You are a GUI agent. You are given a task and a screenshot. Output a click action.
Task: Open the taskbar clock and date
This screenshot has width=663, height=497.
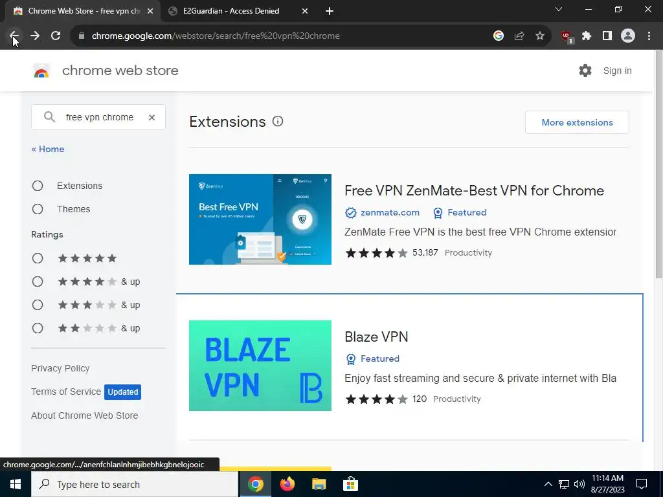[607, 484]
